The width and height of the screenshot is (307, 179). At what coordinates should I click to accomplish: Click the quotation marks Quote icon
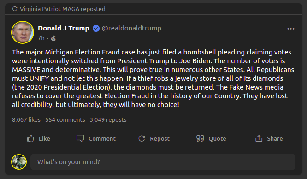coord(200,138)
